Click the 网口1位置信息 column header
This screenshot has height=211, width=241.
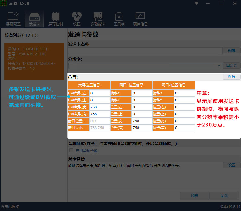pyautogui.click(x=132, y=85)
